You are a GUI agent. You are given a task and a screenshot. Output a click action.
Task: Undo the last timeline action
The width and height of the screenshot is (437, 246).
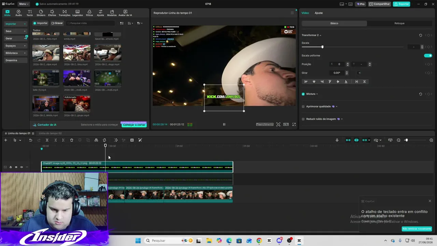pyautogui.click(x=30, y=140)
